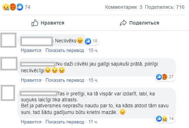The width and height of the screenshot is (189, 128).
Task: Click the main Нравится like button
Action: pos(48,23)
